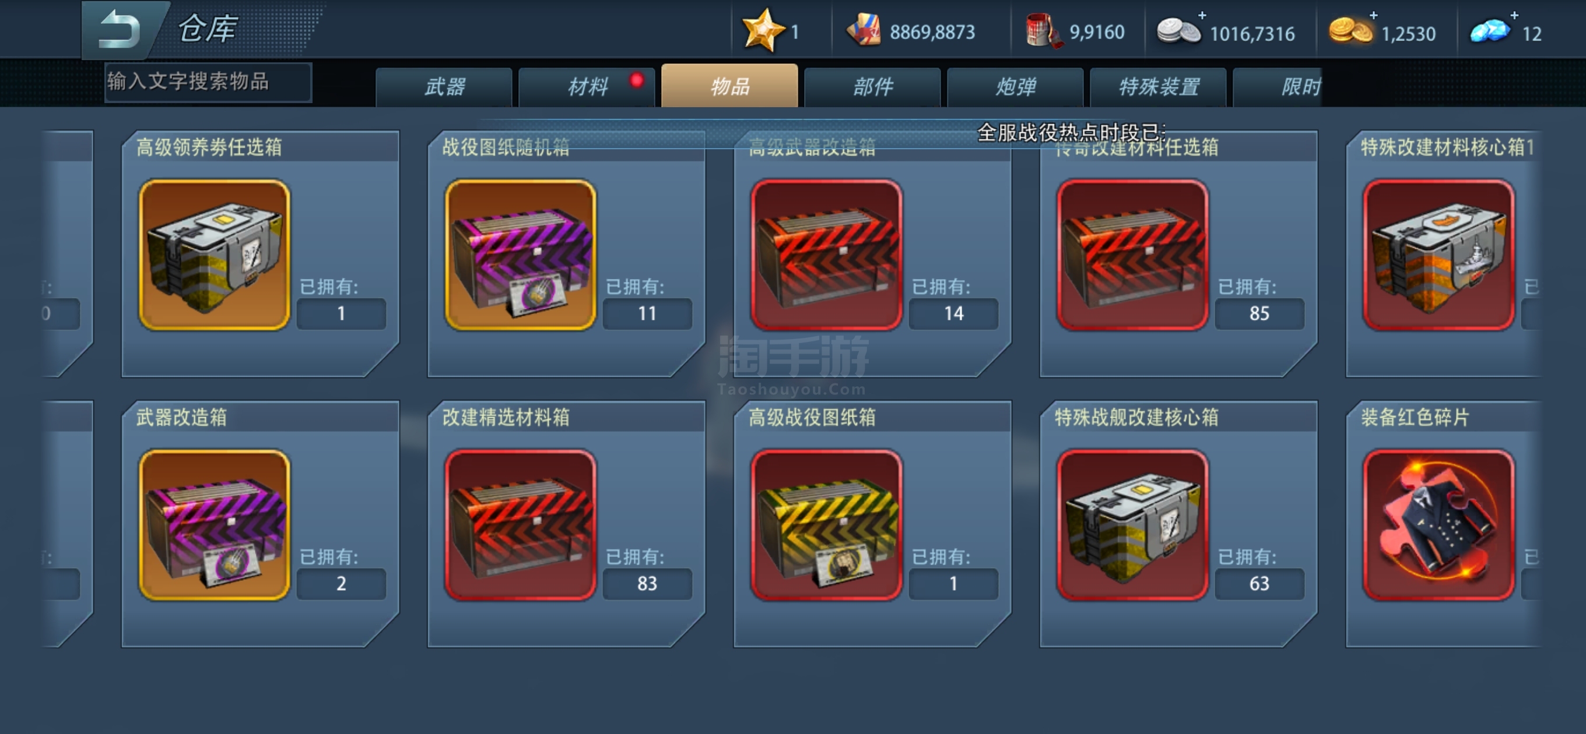This screenshot has width=1586, height=734.
Task: Switch to the 武器 tab
Action: 444,87
